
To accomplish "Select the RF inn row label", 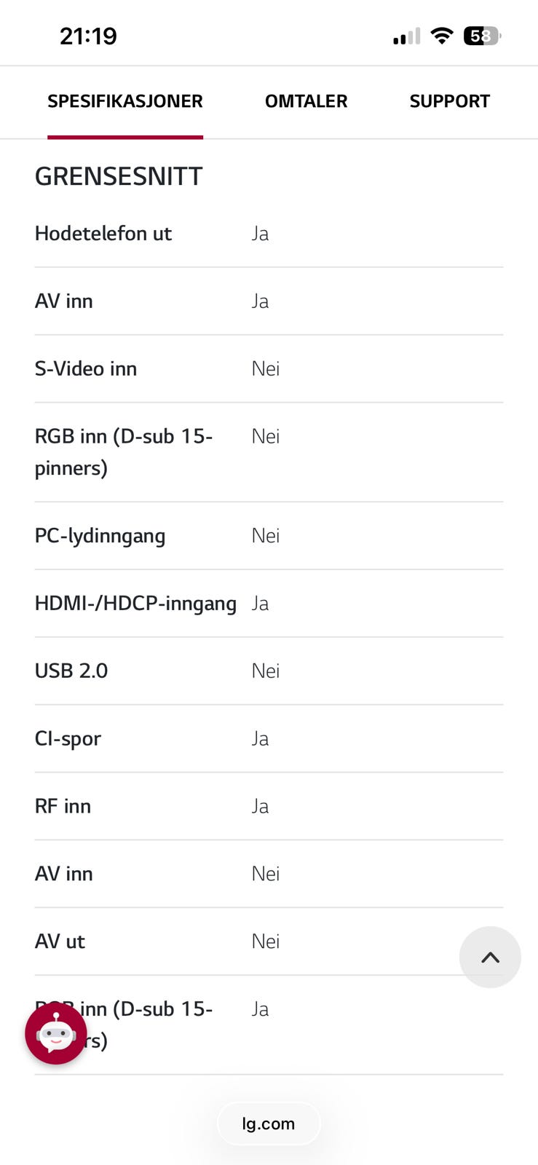I will tap(63, 806).
